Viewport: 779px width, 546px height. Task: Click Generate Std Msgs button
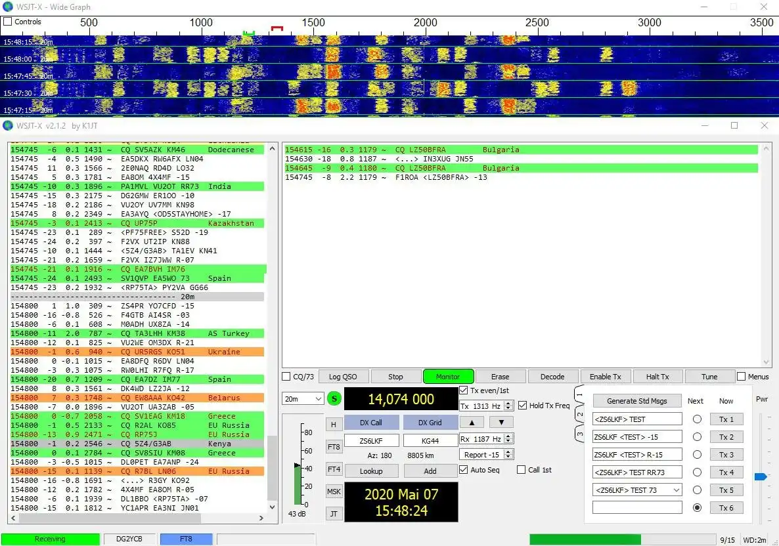pos(637,401)
